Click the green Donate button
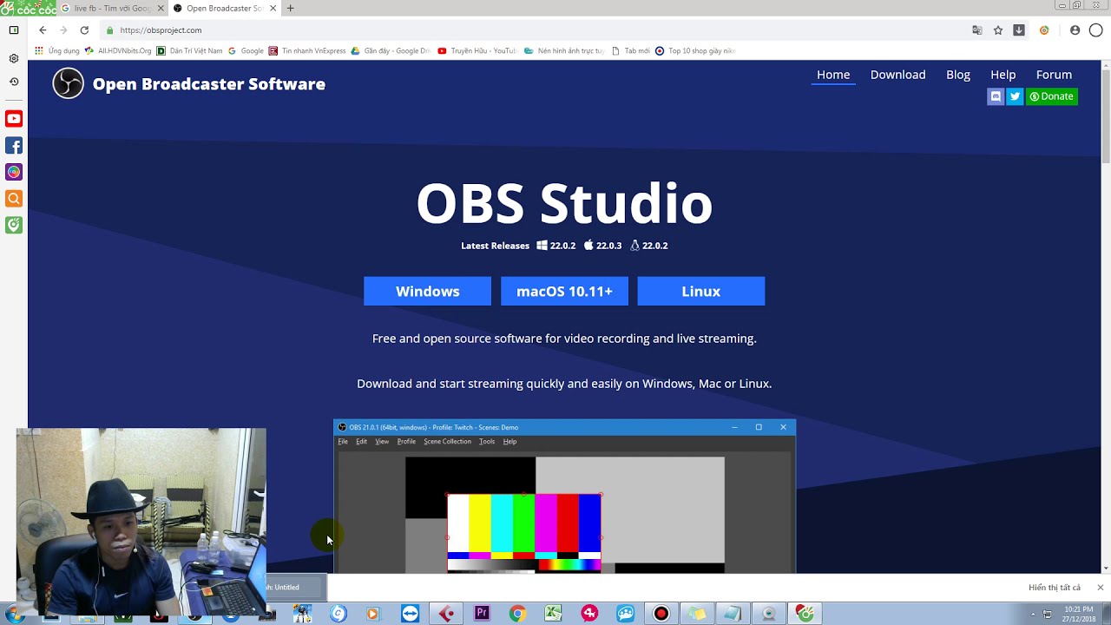Viewport: 1111px width, 625px height. pyautogui.click(x=1052, y=96)
